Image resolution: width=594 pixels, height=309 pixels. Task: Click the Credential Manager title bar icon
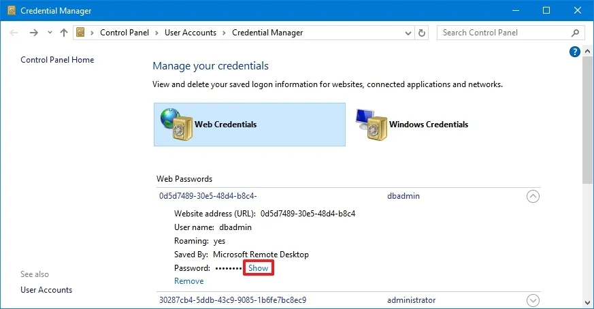tap(12, 10)
